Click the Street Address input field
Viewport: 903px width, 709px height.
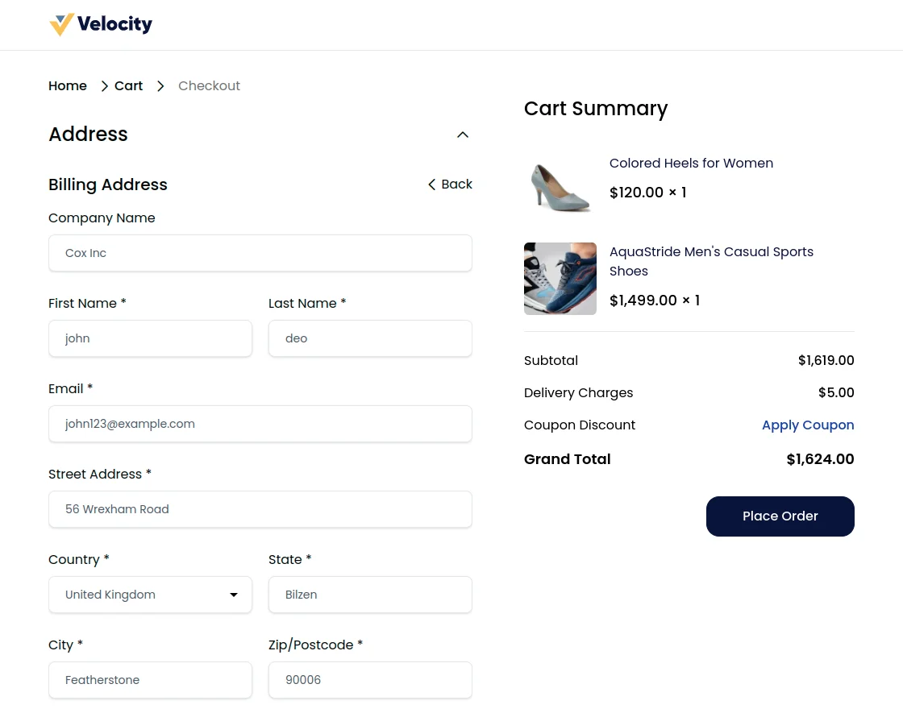click(260, 509)
